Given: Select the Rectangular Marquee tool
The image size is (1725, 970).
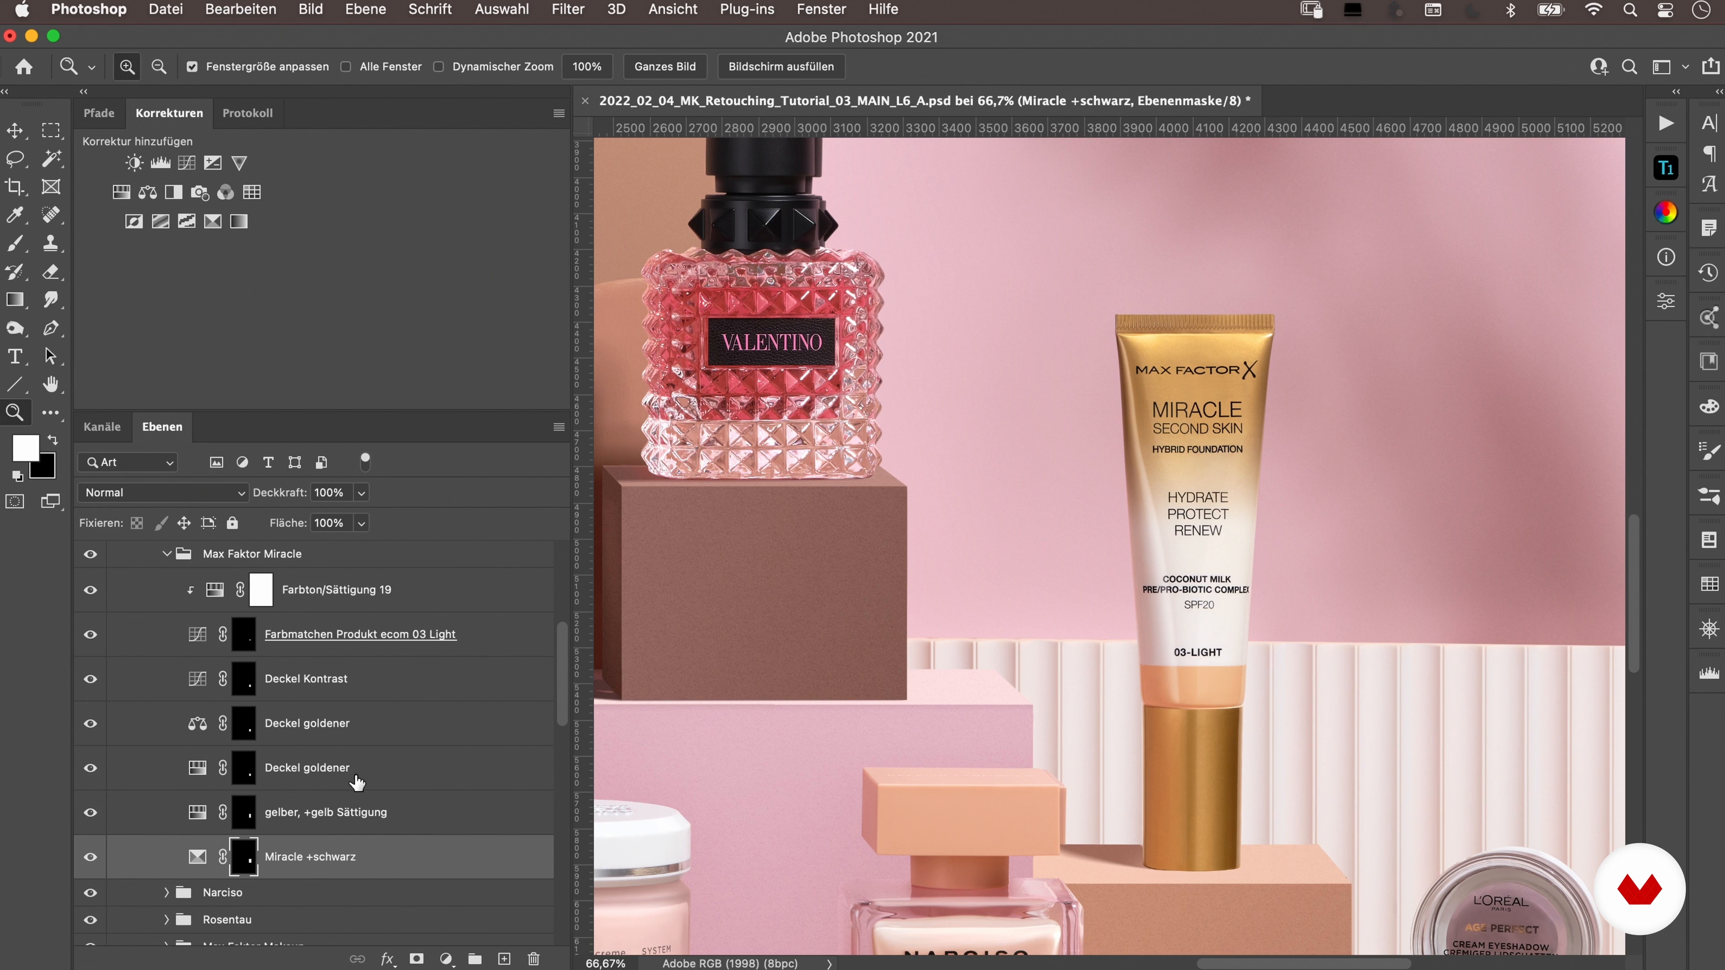Looking at the screenshot, I should pos(51,131).
